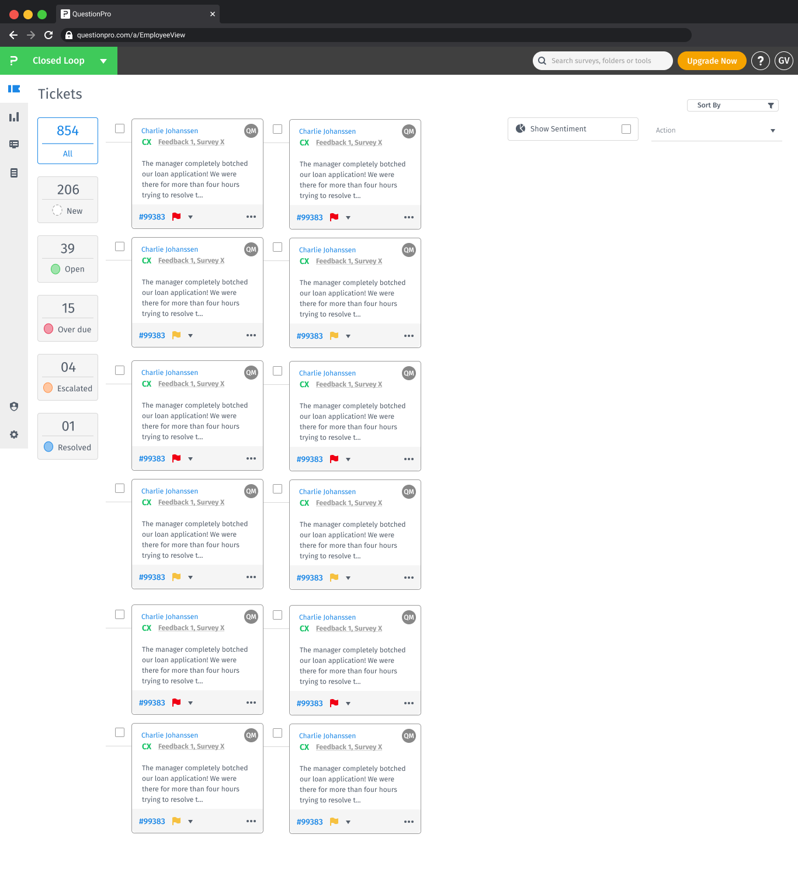The height and width of the screenshot is (869, 798).
Task: Enable the Show Sentiment checkbox
Action: pyautogui.click(x=626, y=129)
